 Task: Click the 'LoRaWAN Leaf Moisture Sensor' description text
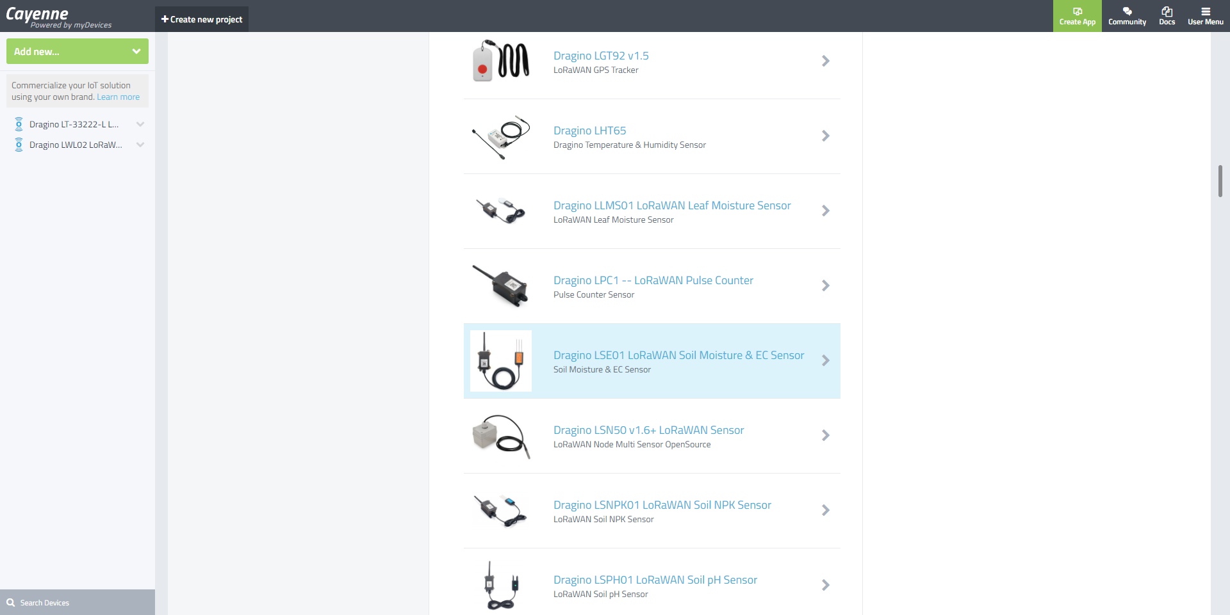pos(614,220)
